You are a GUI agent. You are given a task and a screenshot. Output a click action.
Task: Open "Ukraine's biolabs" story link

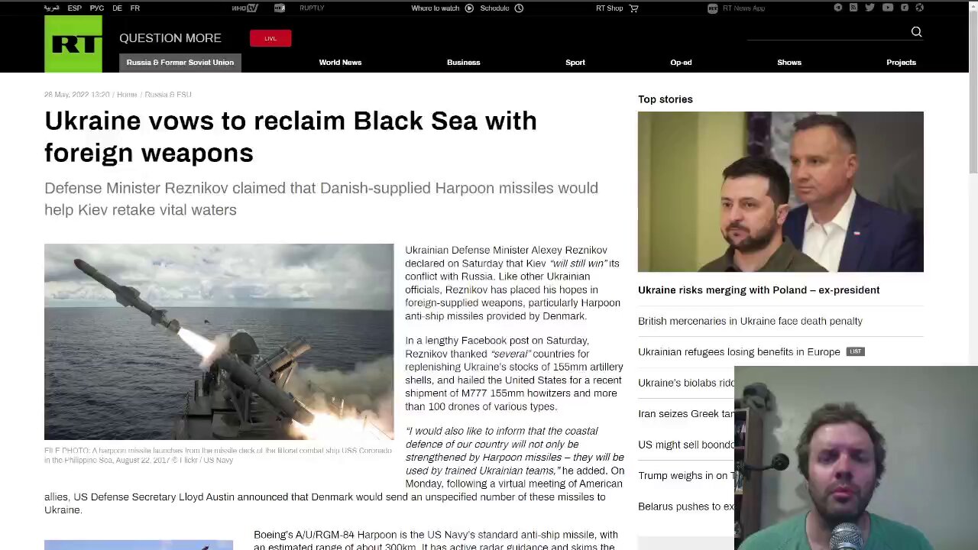(686, 383)
